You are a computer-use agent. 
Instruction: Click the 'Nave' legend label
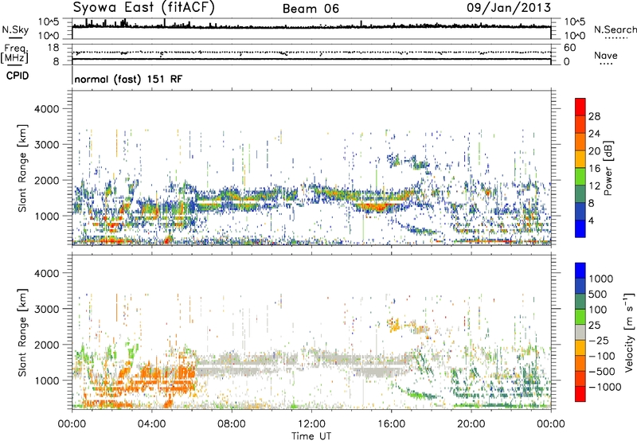click(x=606, y=56)
